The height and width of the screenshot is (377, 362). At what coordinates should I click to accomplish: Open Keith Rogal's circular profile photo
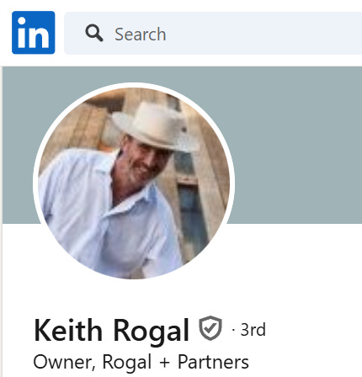[x=134, y=181]
